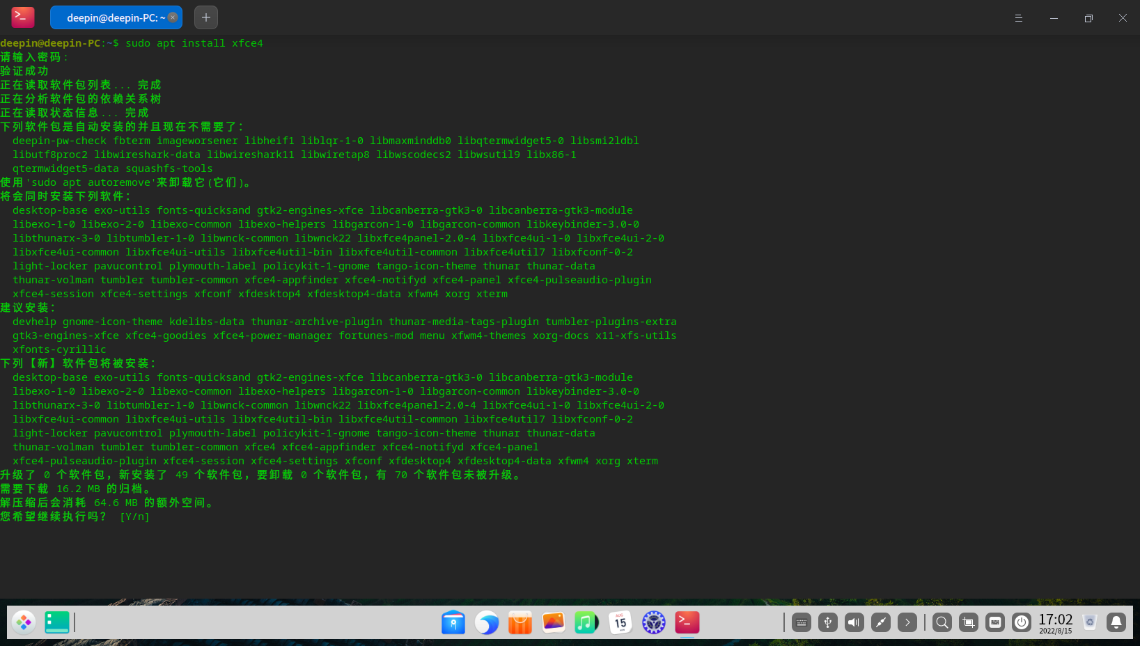Click the 'devhelp' package name
The width and height of the screenshot is (1140, 646).
pyautogui.click(x=34, y=322)
